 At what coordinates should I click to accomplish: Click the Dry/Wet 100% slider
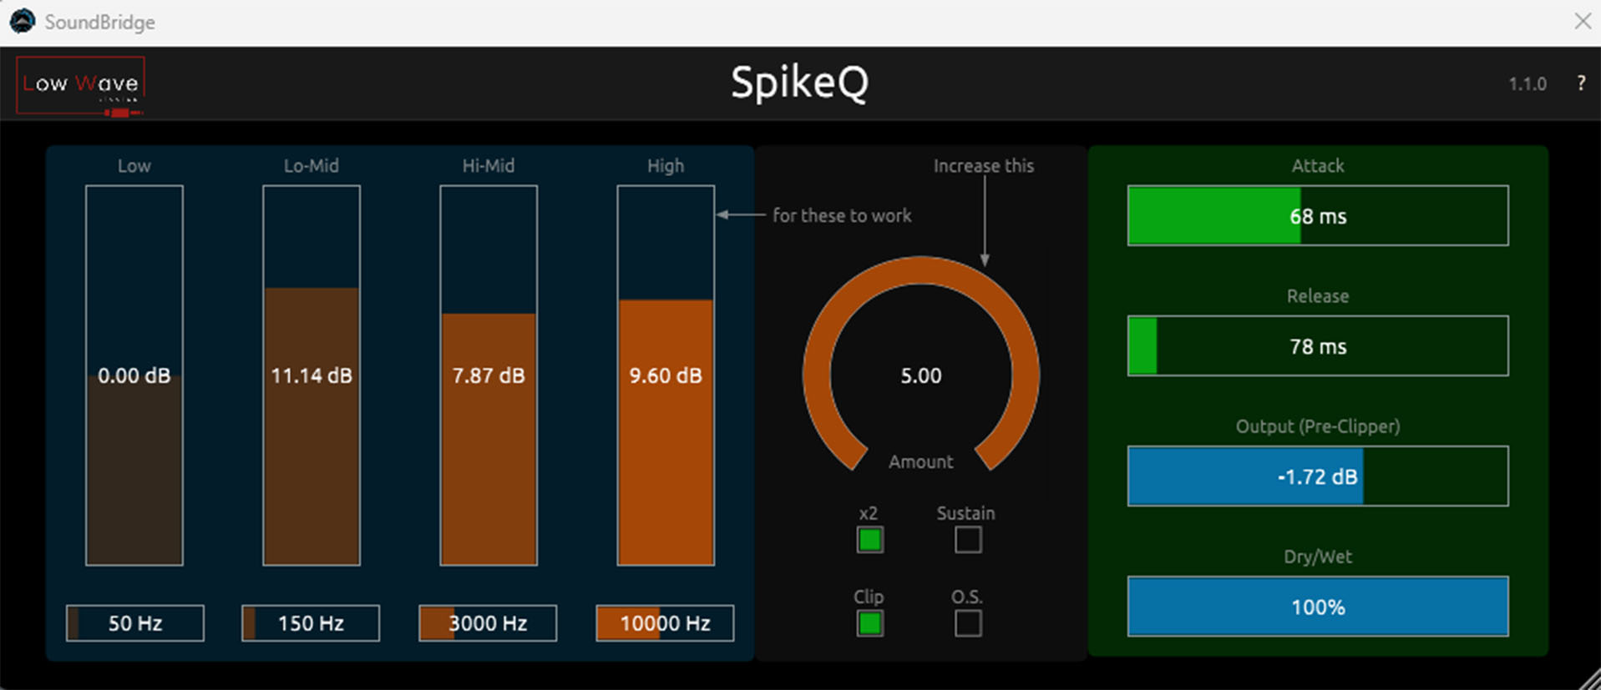point(1318,607)
